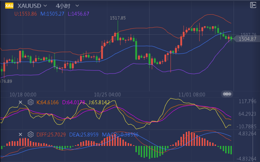Click the Bollinger lower band value L:1456.67
The image size is (260, 162).
point(80,14)
